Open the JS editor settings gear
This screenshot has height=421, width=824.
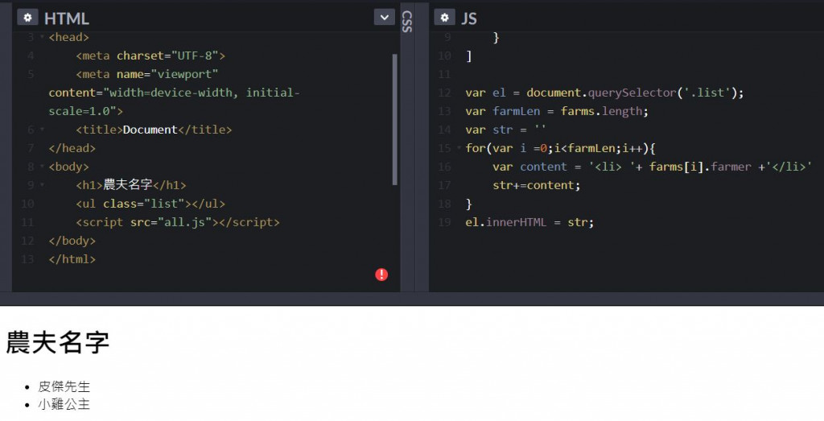444,18
